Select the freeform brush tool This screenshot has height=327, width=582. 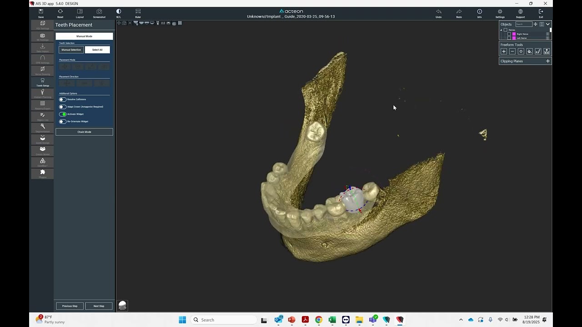click(x=538, y=51)
